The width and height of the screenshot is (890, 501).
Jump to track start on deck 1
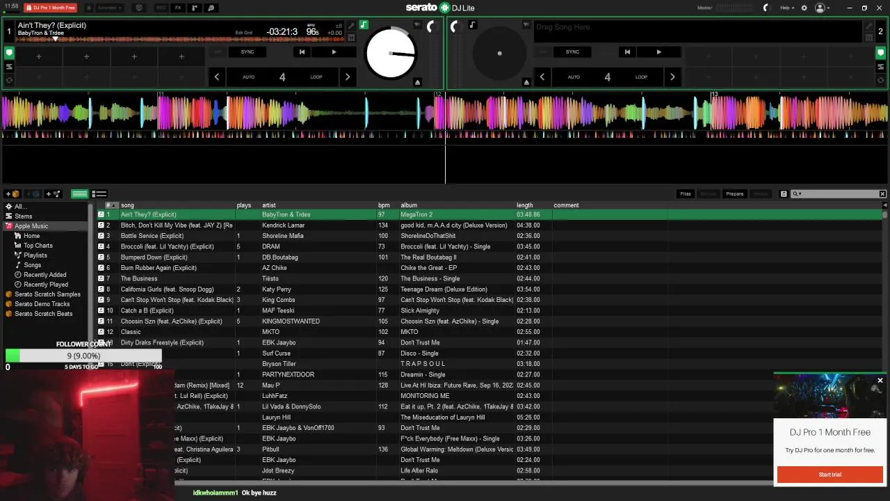(x=302, y=51)
